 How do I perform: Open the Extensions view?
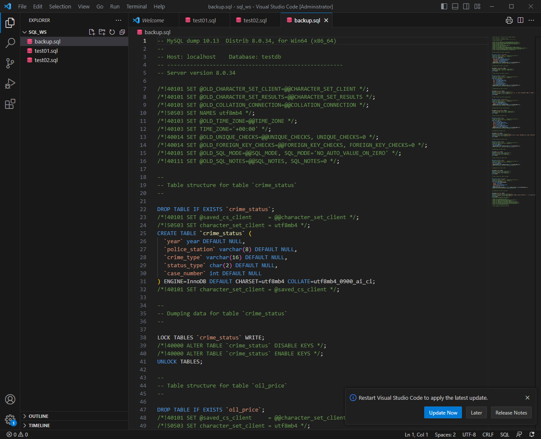10,104
